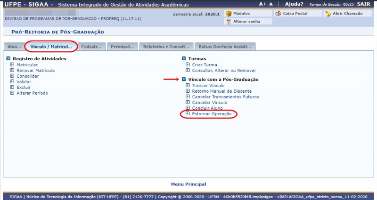Log out using the SAIR link
The height and width of the screenshot is (200, 377).
364,4
